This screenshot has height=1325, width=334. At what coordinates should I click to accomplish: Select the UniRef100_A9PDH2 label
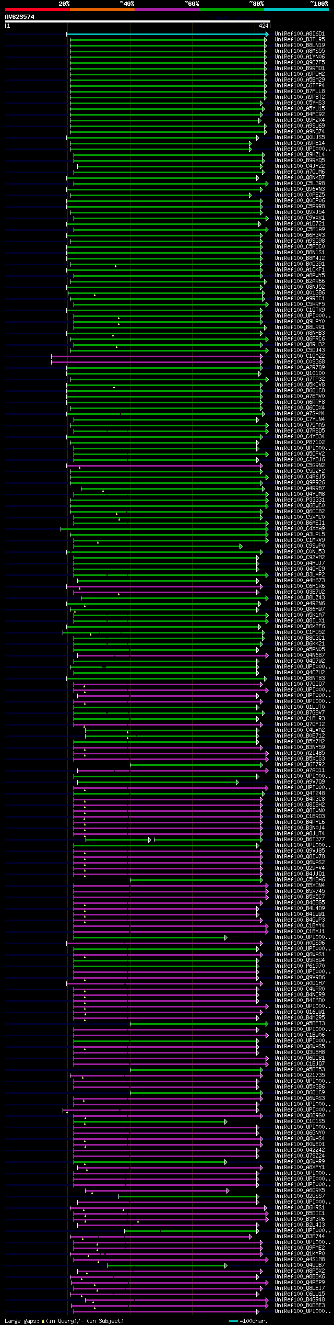(300, 74)
